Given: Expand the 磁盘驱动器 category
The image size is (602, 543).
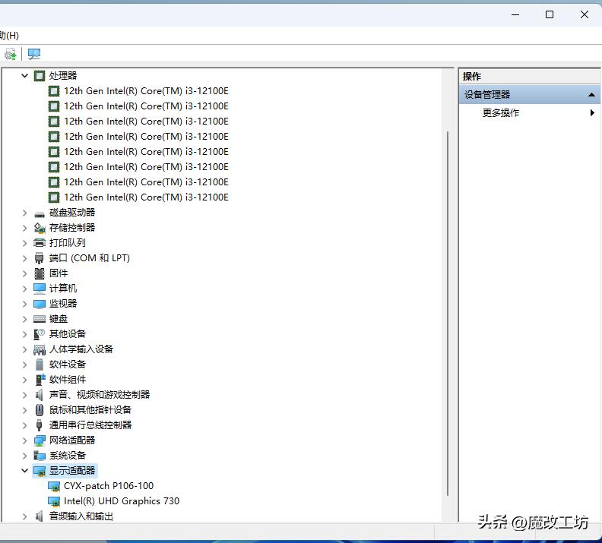Looking at the screenshot, I should (x=24, y=213).
